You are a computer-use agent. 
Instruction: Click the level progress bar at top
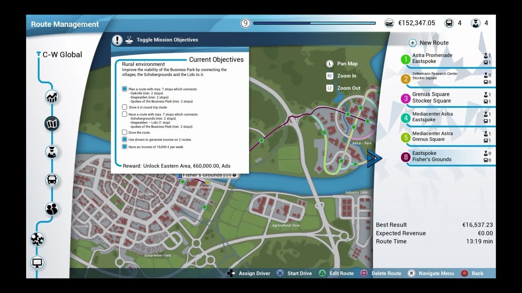pos(314,23)
